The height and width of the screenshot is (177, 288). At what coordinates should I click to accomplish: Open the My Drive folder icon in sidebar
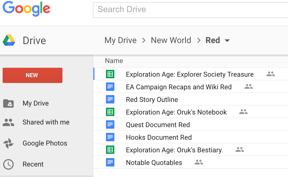(8, 103)
